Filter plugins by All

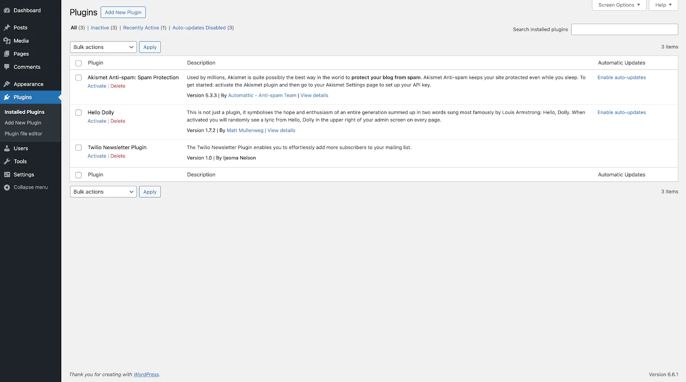(74, 28)
